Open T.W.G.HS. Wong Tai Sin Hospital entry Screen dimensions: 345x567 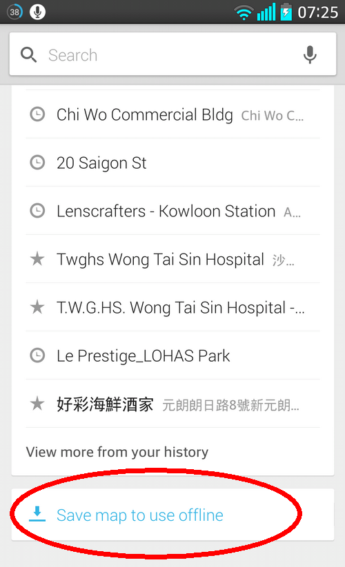click(172, 307)
